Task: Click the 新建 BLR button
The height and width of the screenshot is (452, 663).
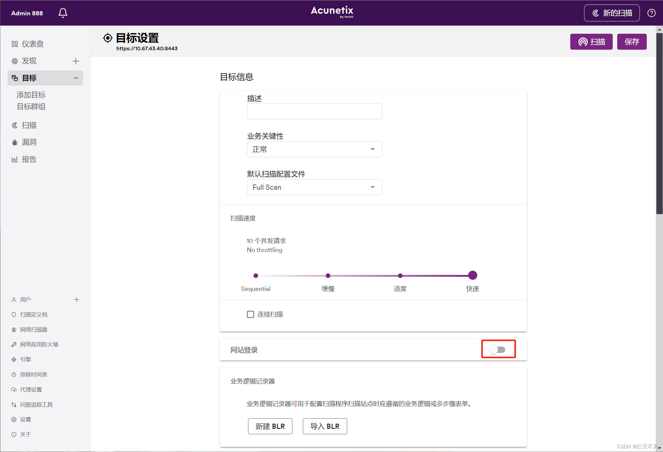Action: pyautogui.click(x=270, y=426)
